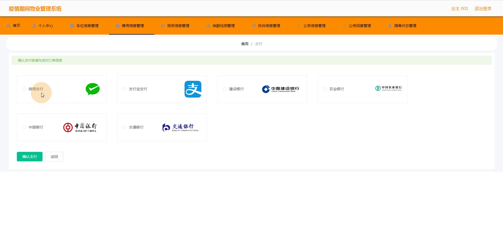Click the blue Alipay logo
503x245 pixels.
tap(193, 89)
